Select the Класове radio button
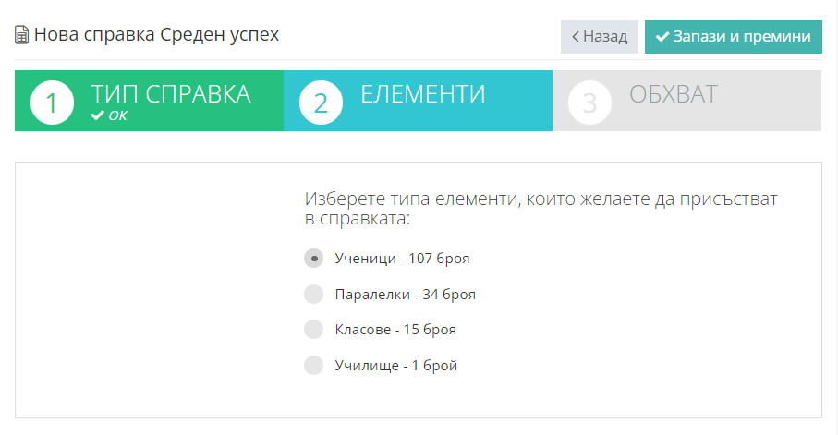This screenshot has height=435, width=838. [x=314, y=329]
